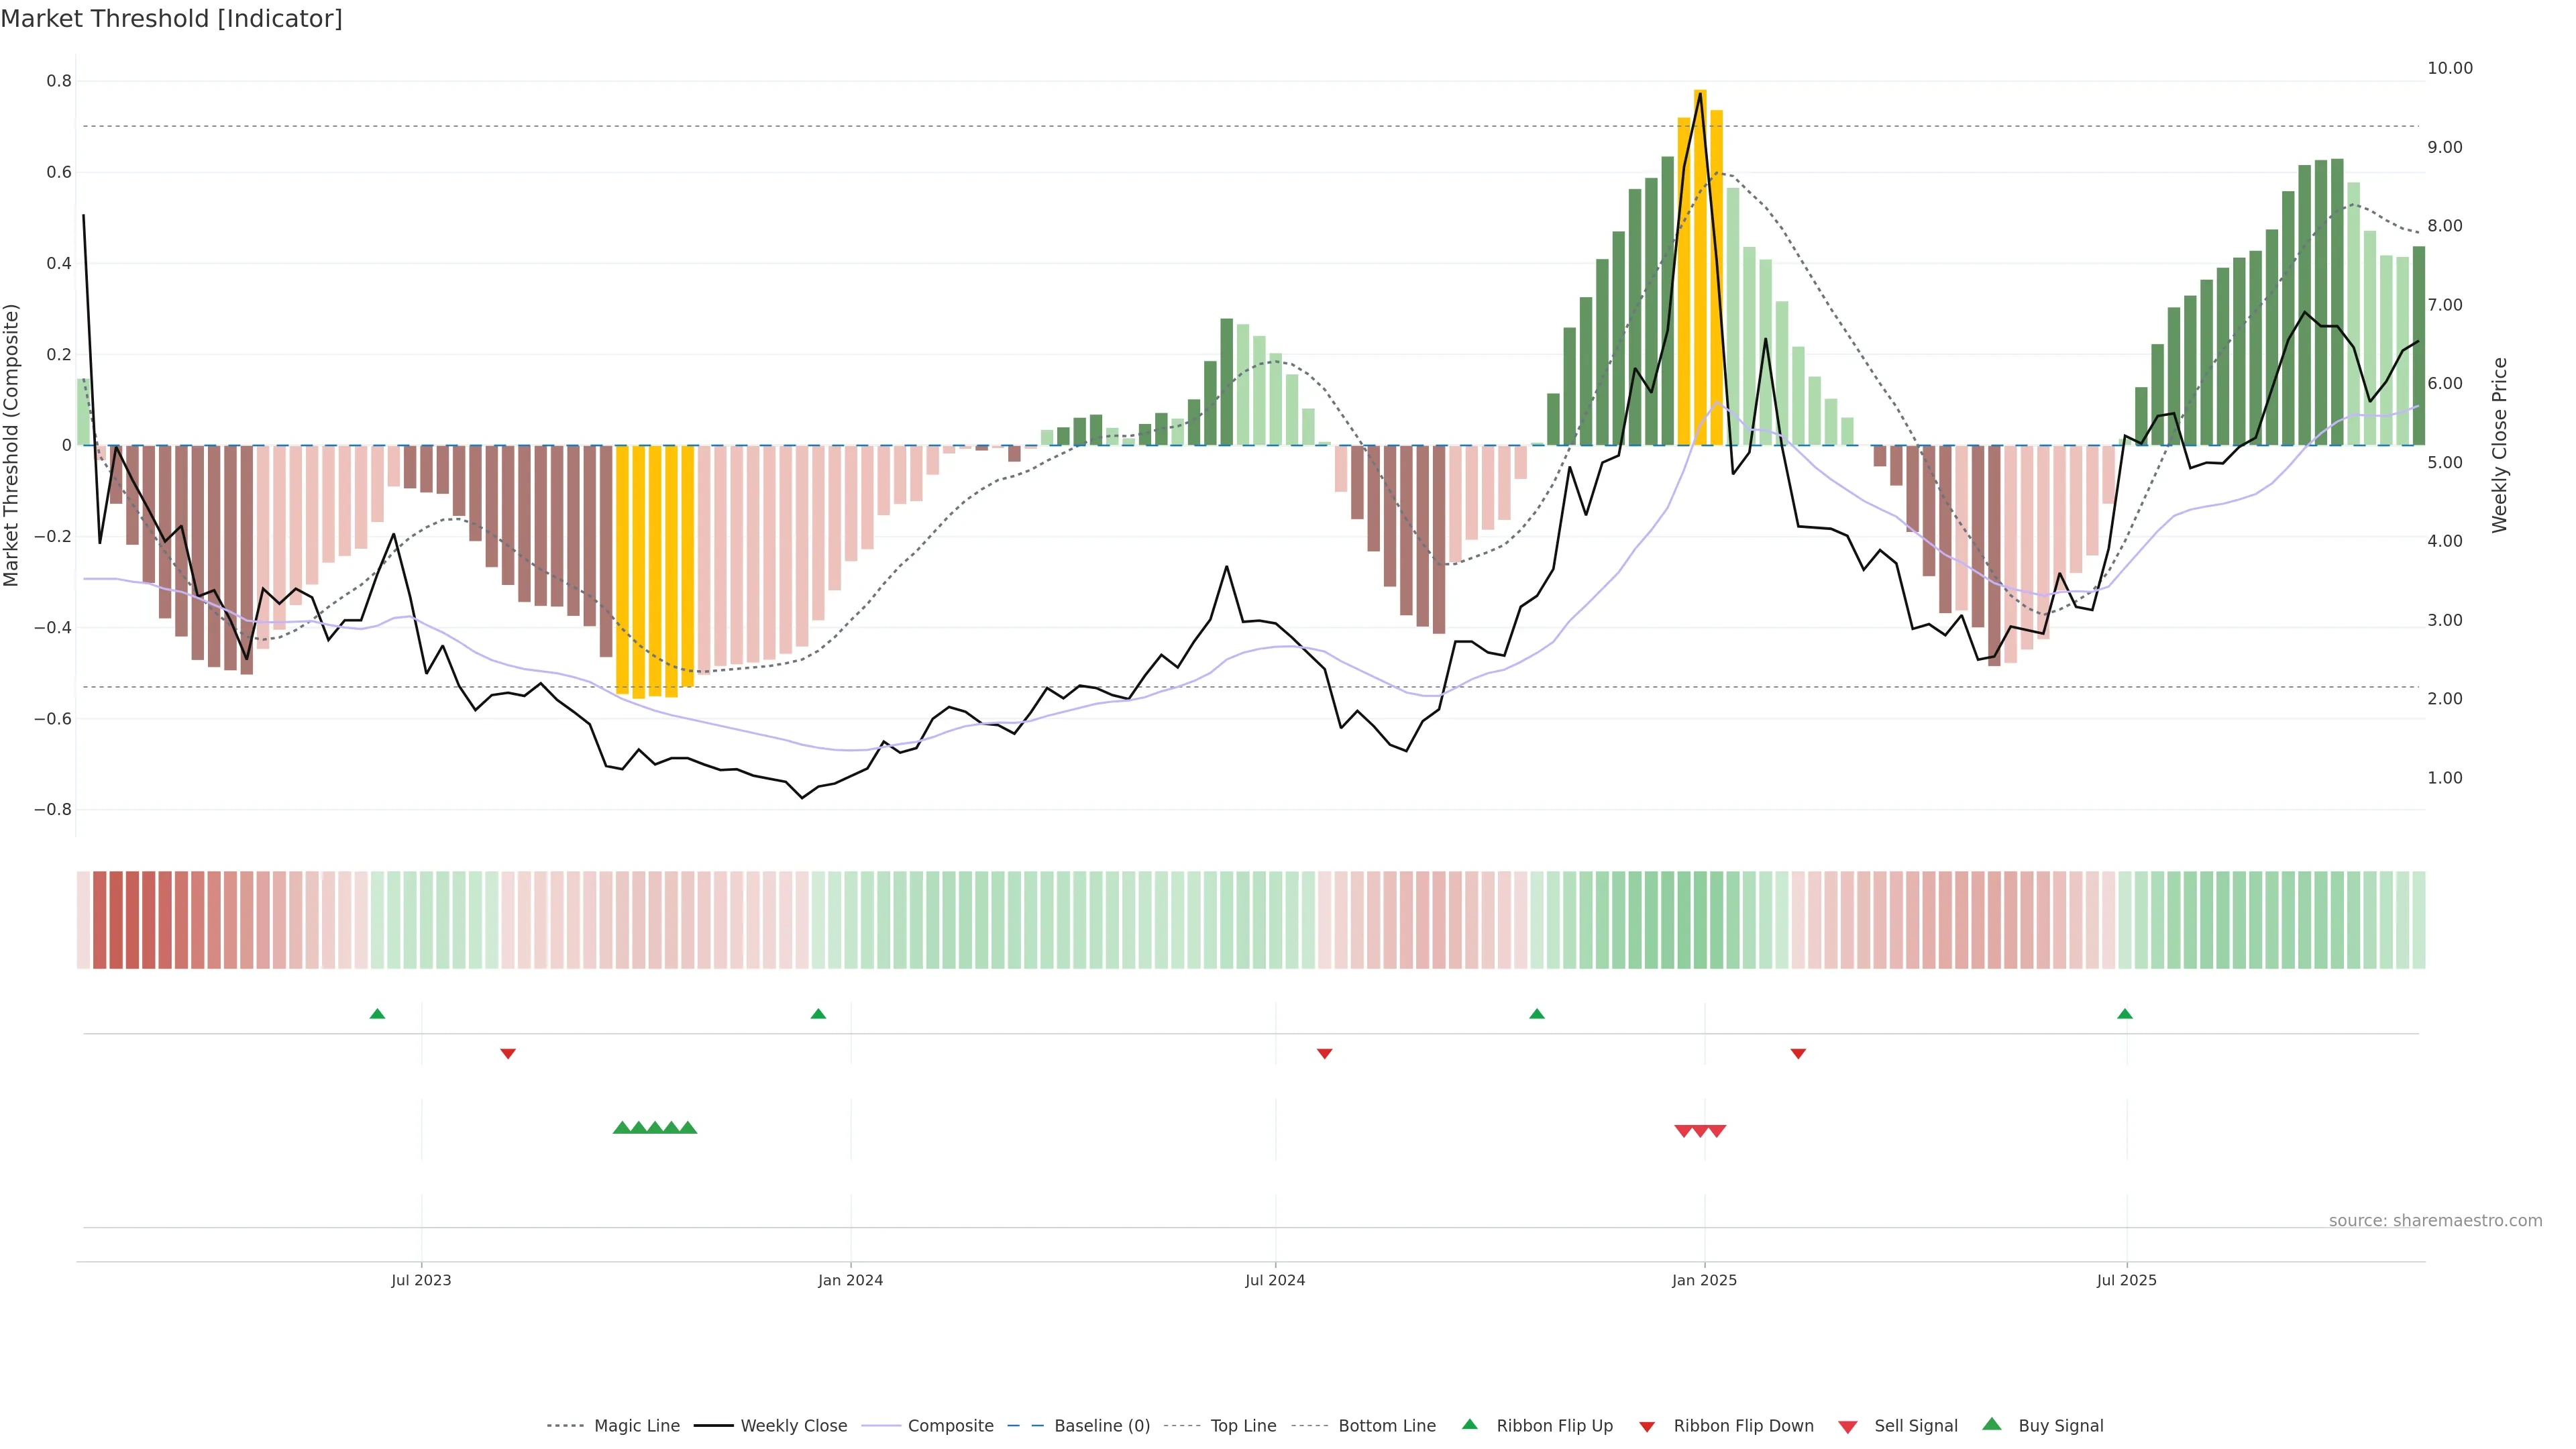This screenshot has width=2576, height=1449.
Task: Toggle the Top Line legend entry
Action: (1243, 1426)
